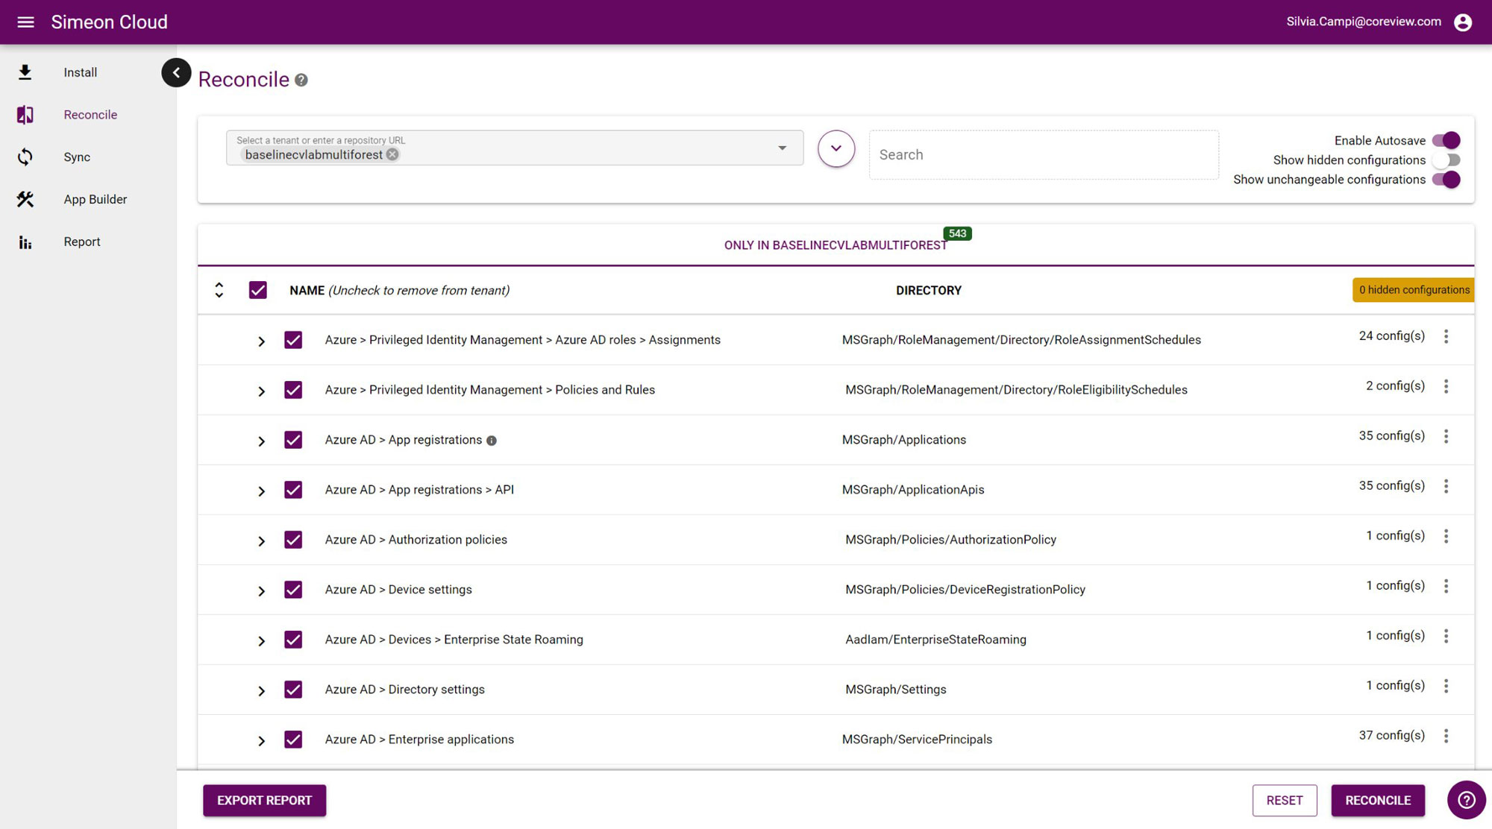Open the Report chart icon in sidebar

[x=25, y=242]
